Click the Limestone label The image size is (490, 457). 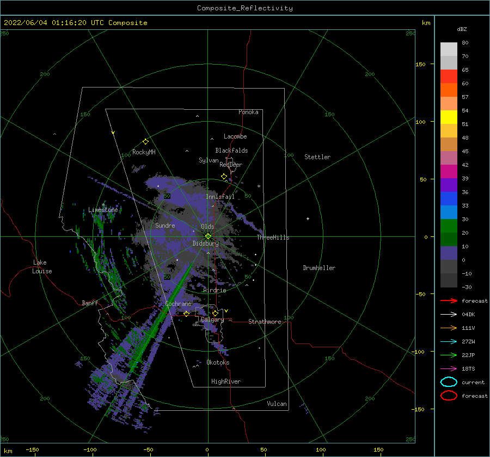coord(103,210)
